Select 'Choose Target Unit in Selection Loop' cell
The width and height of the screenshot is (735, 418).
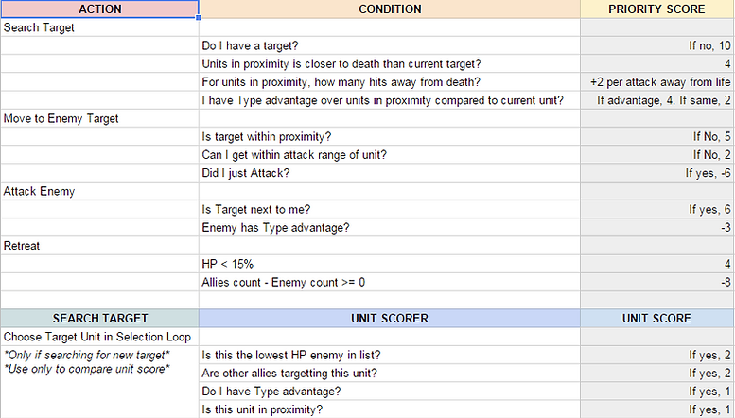[100, 337]
